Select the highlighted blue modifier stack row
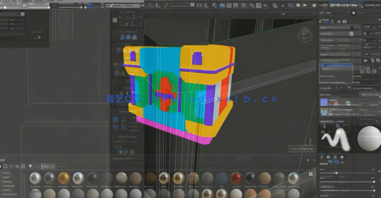This screenshot has width=381, height=198. [336, 66]
